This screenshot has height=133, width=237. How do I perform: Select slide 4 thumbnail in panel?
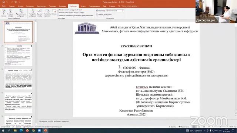pyautogui.click(x=18, y=103)
